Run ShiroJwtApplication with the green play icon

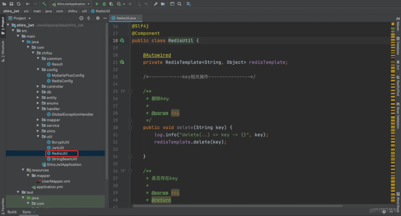pyautogui.click(x=97, y=4)
